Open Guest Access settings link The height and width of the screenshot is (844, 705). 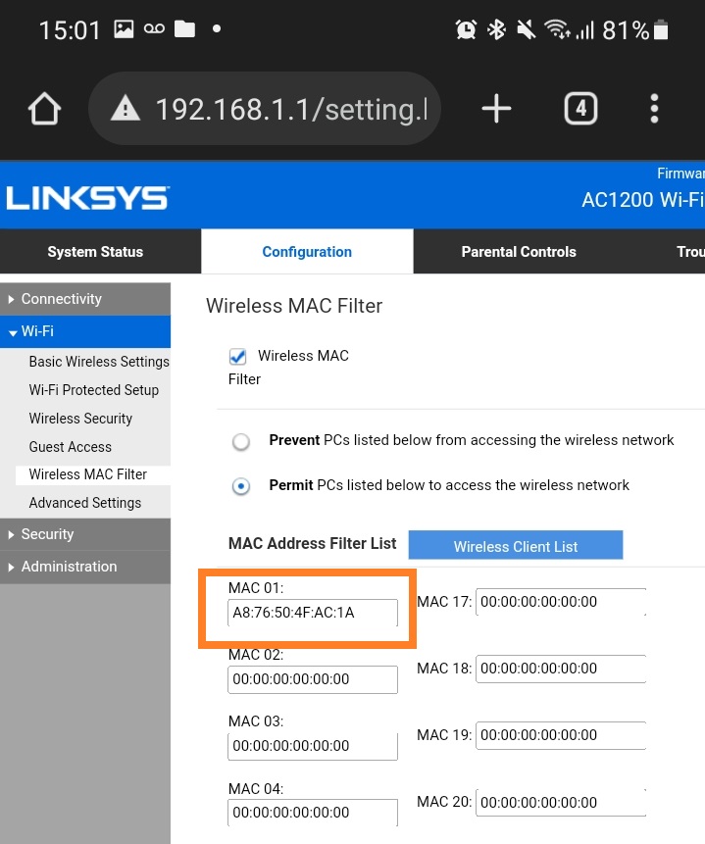click(71, 447)
